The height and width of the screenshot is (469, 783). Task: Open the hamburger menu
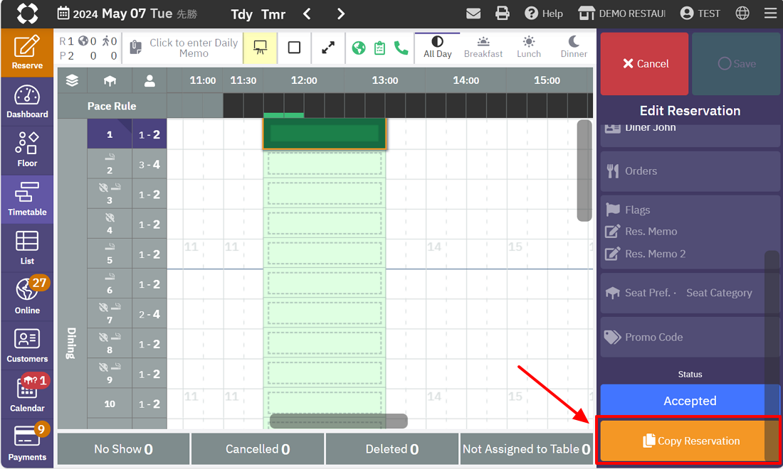click(x=770, y=14)
